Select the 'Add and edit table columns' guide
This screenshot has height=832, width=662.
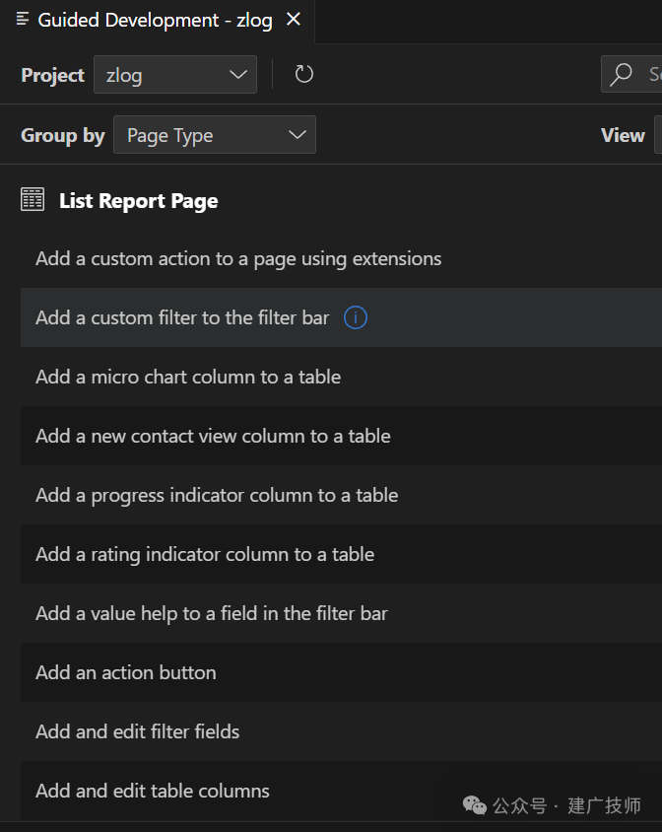coord(341,792)
